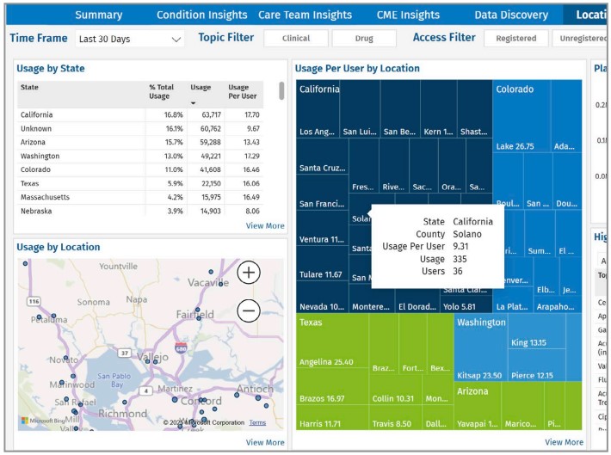611x455 pixels.
Task: Open the Data Discovery tab
Action: pos(510,15)
